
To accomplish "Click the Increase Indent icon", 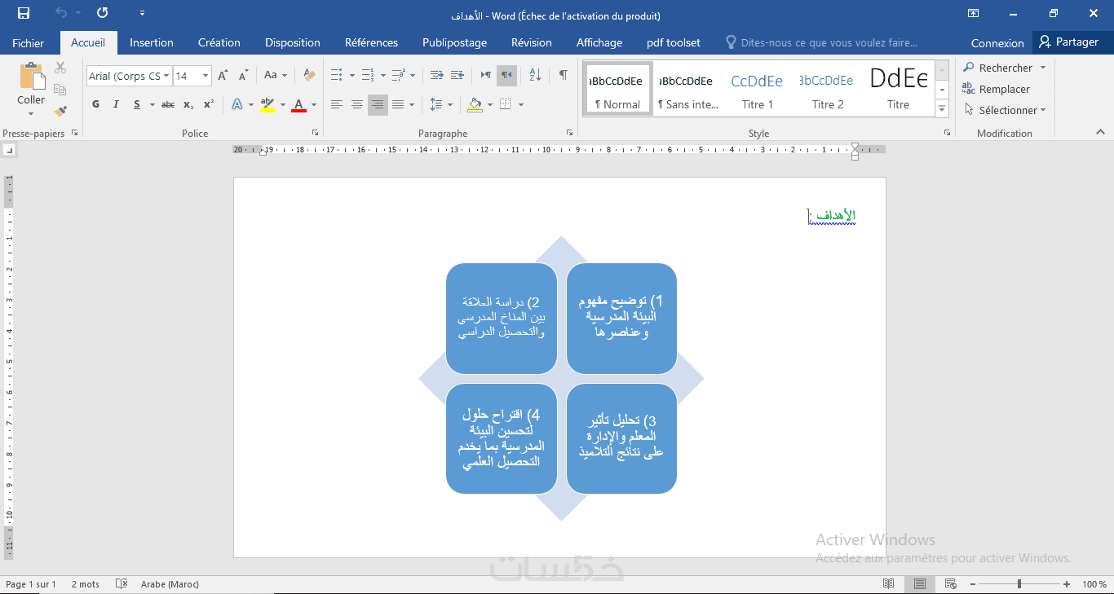I will click(x=457, y=75).
